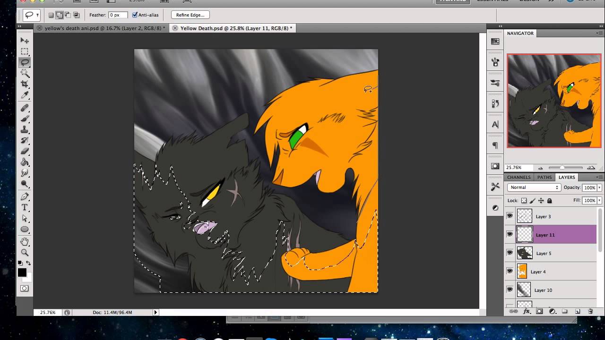
Task: Open the status bar info arrow
Action: click(156, 313)
